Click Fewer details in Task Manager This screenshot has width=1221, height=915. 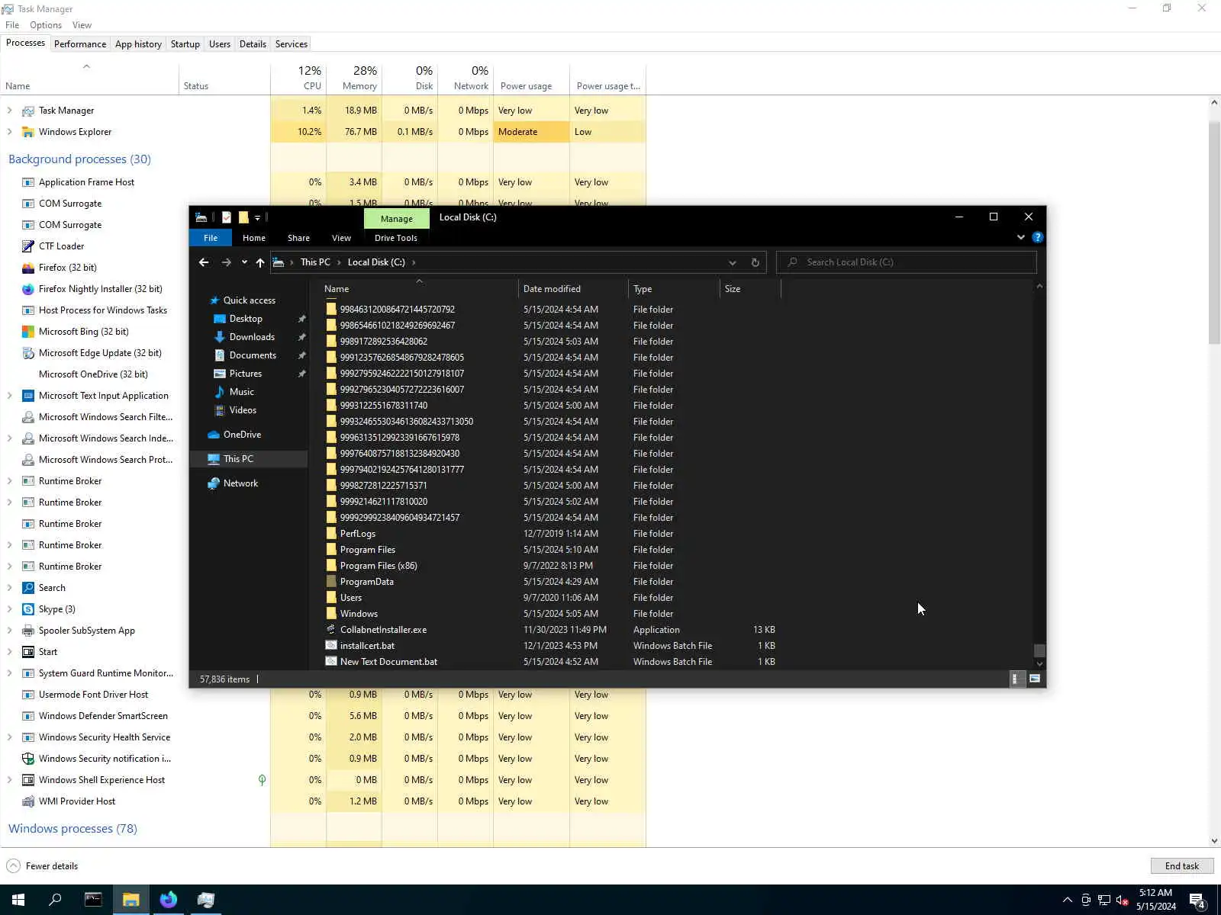click(43, 866)
